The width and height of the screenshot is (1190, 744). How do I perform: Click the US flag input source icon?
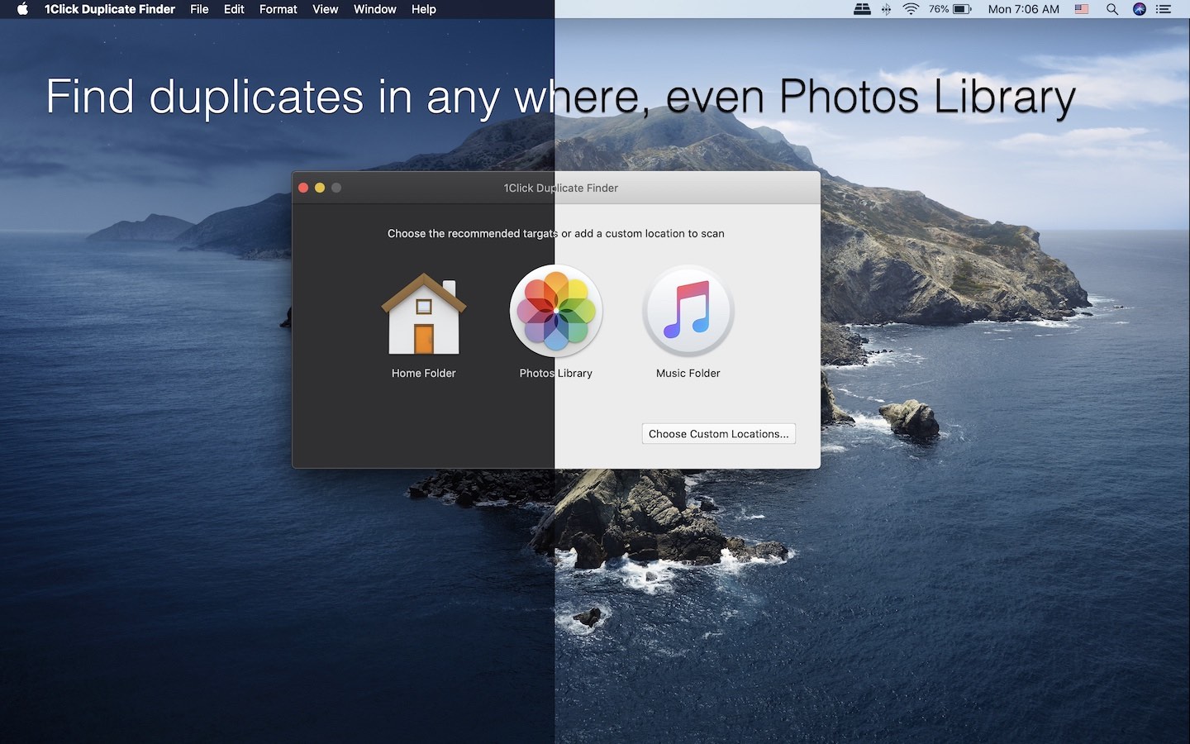[1082, 9]
